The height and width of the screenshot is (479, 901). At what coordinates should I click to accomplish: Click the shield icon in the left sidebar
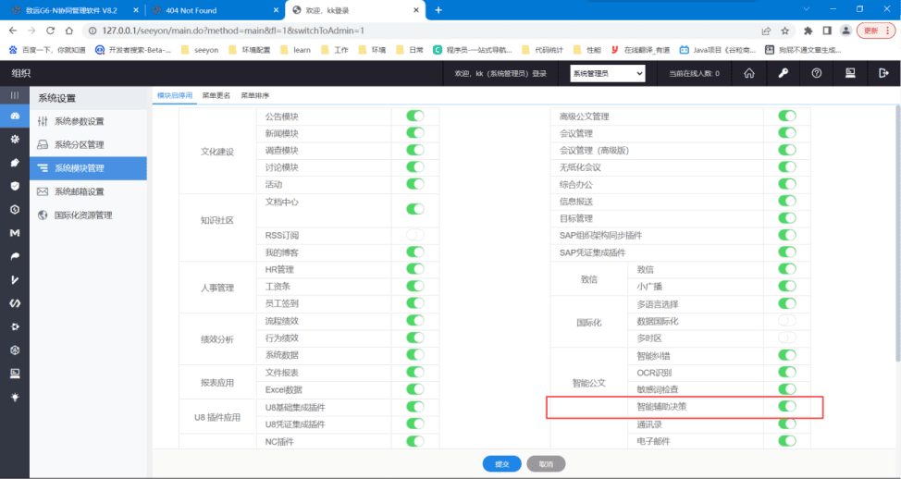pos(15,186)
